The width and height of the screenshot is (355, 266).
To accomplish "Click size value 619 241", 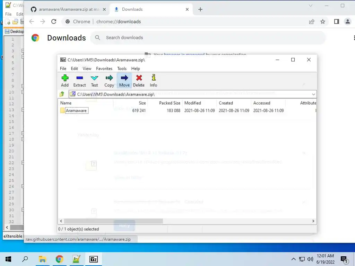I will [139, 110].
